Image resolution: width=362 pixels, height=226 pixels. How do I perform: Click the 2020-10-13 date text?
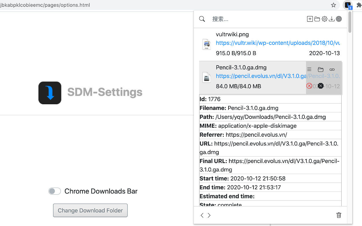click(x=324, y=53)
